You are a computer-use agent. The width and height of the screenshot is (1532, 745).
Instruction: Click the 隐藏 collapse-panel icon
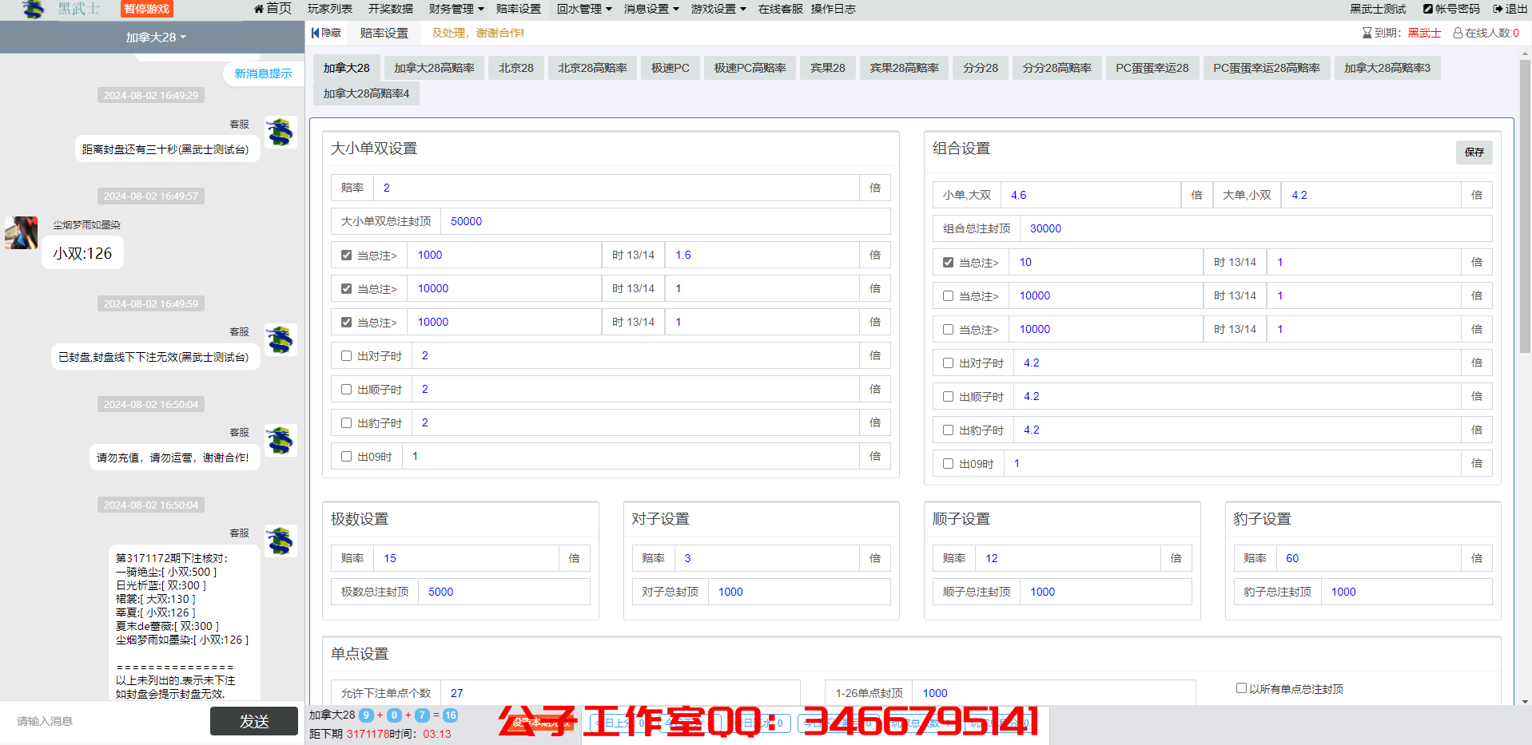click(315, 33)
